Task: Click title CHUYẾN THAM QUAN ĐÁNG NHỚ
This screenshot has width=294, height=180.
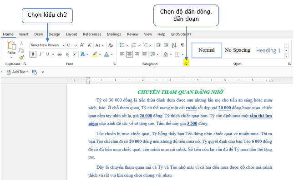Action: coord(180,92)
